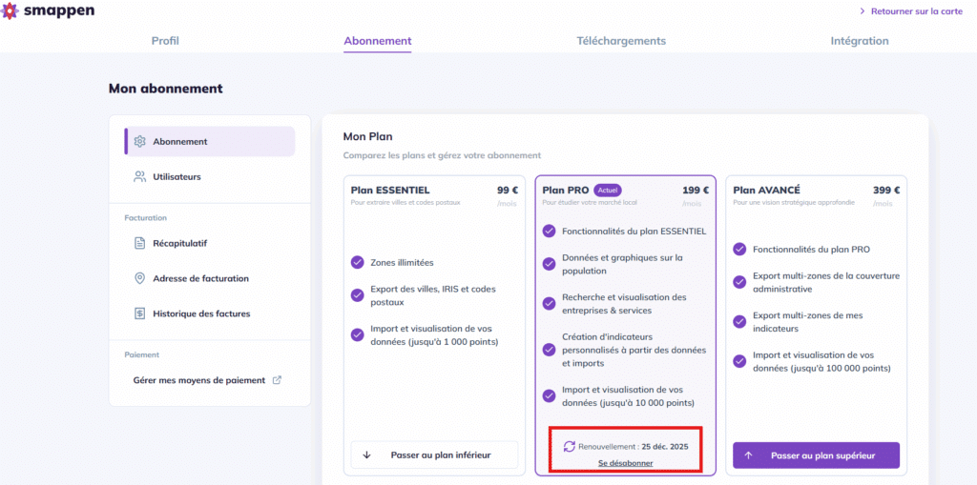Click the renewal refresh icon
This screenshot has height=485, width=977.
(x=570, y=446)
